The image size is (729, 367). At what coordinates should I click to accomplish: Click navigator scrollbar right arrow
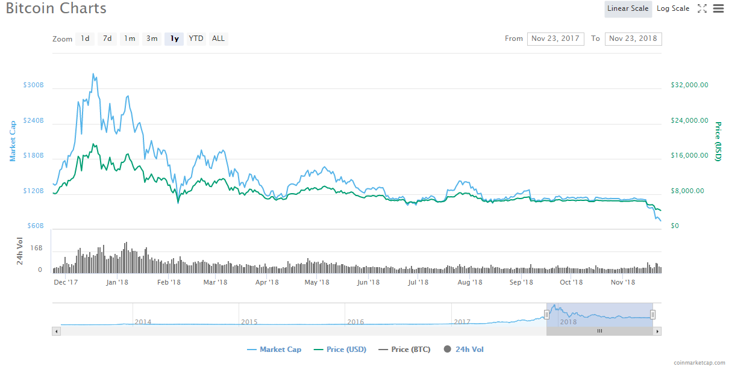point(657,331)
